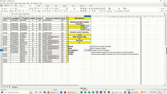Image resolution: width=167 pixels, height=94 pixels.
Task: Click the red font color swatch
Action: [39, 11]
